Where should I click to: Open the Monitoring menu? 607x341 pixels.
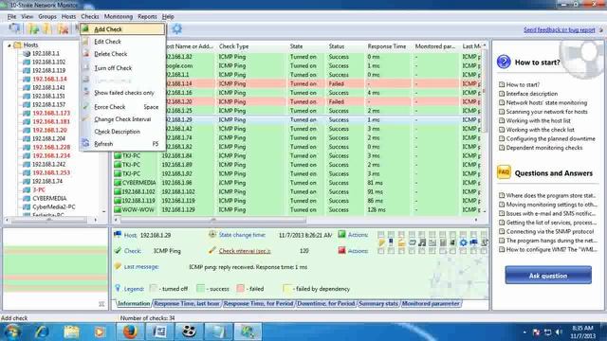pos(118,17)
